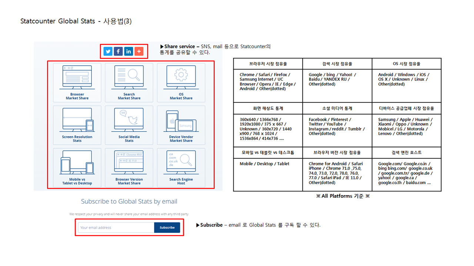Click the privacy notice text under the subscribe heading
Image resolution: width=474 pixels, height=266 pixels.
tap(129, 214)
